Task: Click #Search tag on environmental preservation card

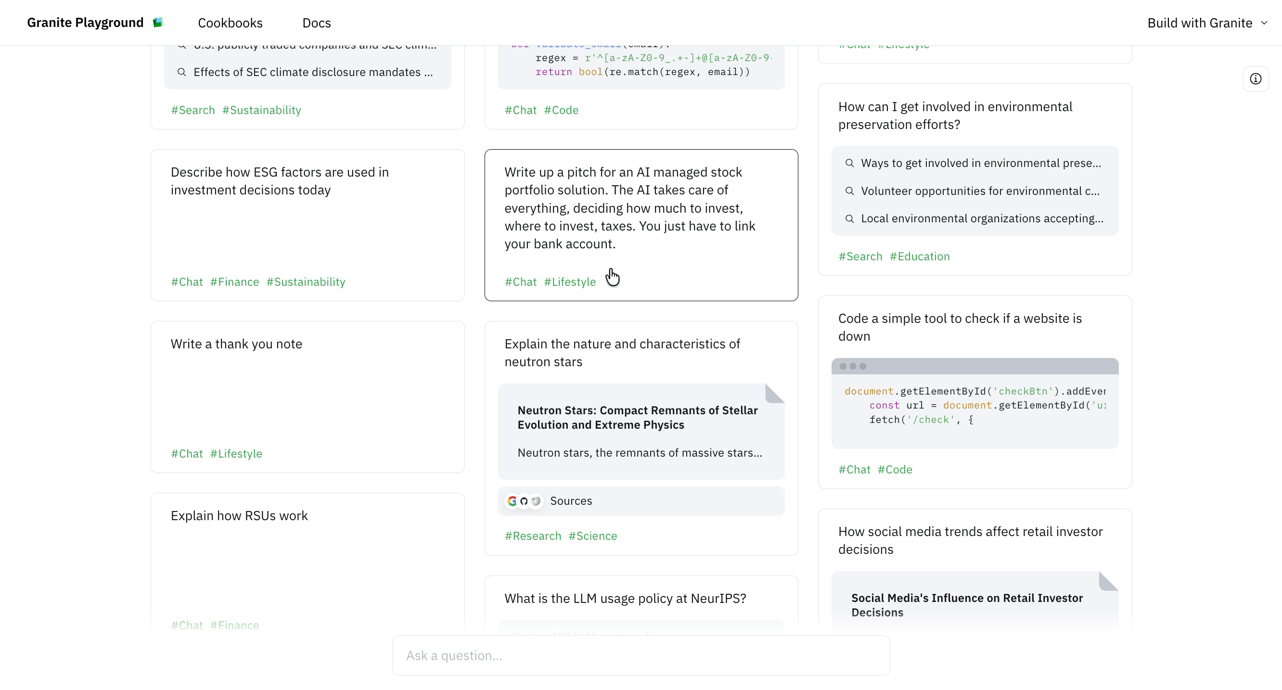Action: tap(860, 256)
